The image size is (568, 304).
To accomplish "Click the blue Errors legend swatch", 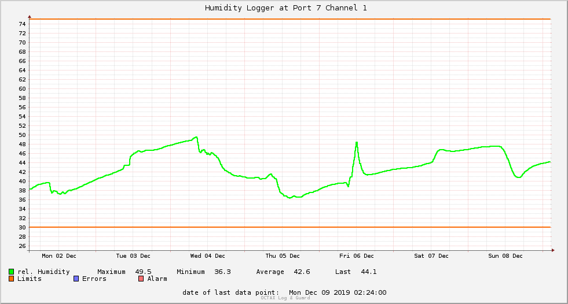I will point(76,279).
